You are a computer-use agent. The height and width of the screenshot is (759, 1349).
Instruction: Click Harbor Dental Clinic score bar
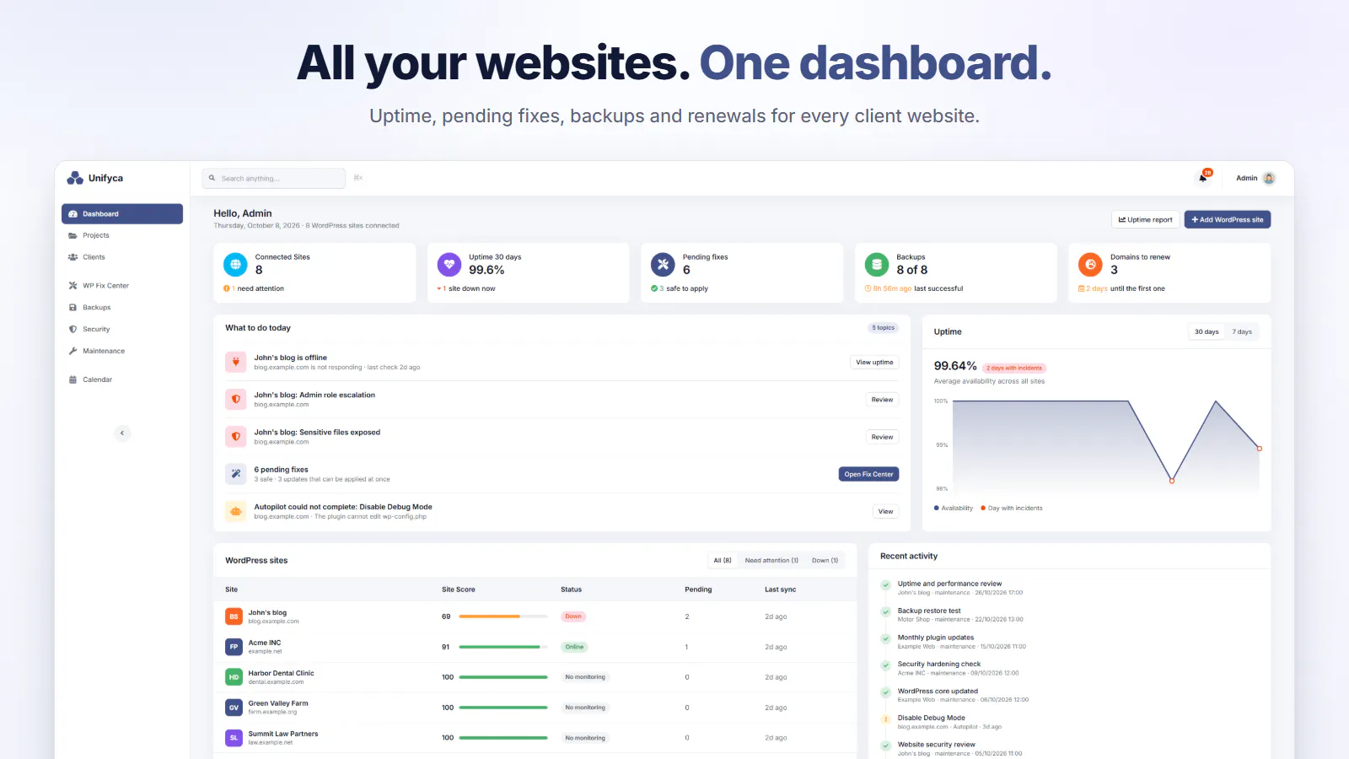[x=503, y=677]
